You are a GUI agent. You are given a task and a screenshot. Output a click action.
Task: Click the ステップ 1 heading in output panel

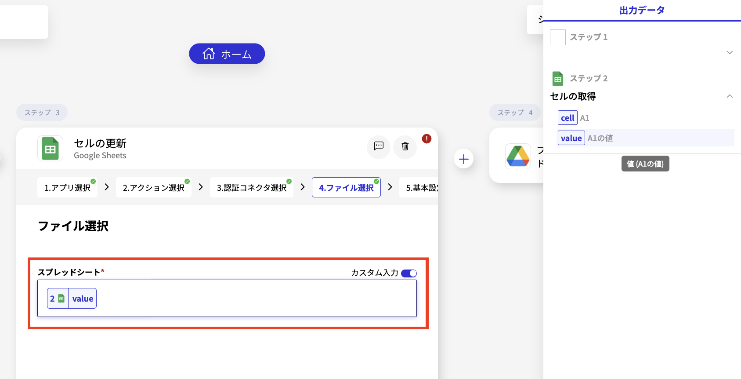589,37
